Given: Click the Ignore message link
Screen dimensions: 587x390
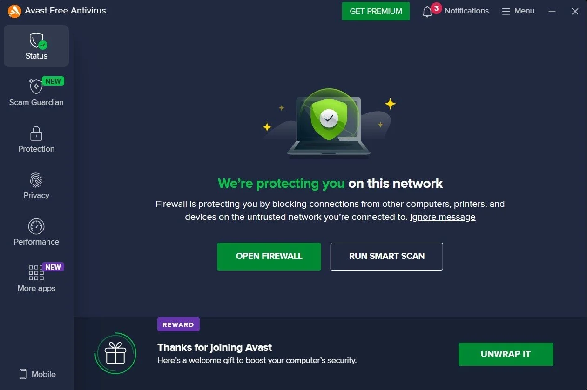Looking at the screenshot, I should (442, 217).
